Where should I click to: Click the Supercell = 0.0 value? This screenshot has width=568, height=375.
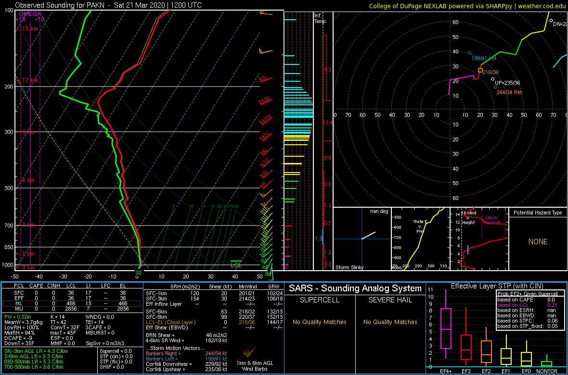pos(116,351)
